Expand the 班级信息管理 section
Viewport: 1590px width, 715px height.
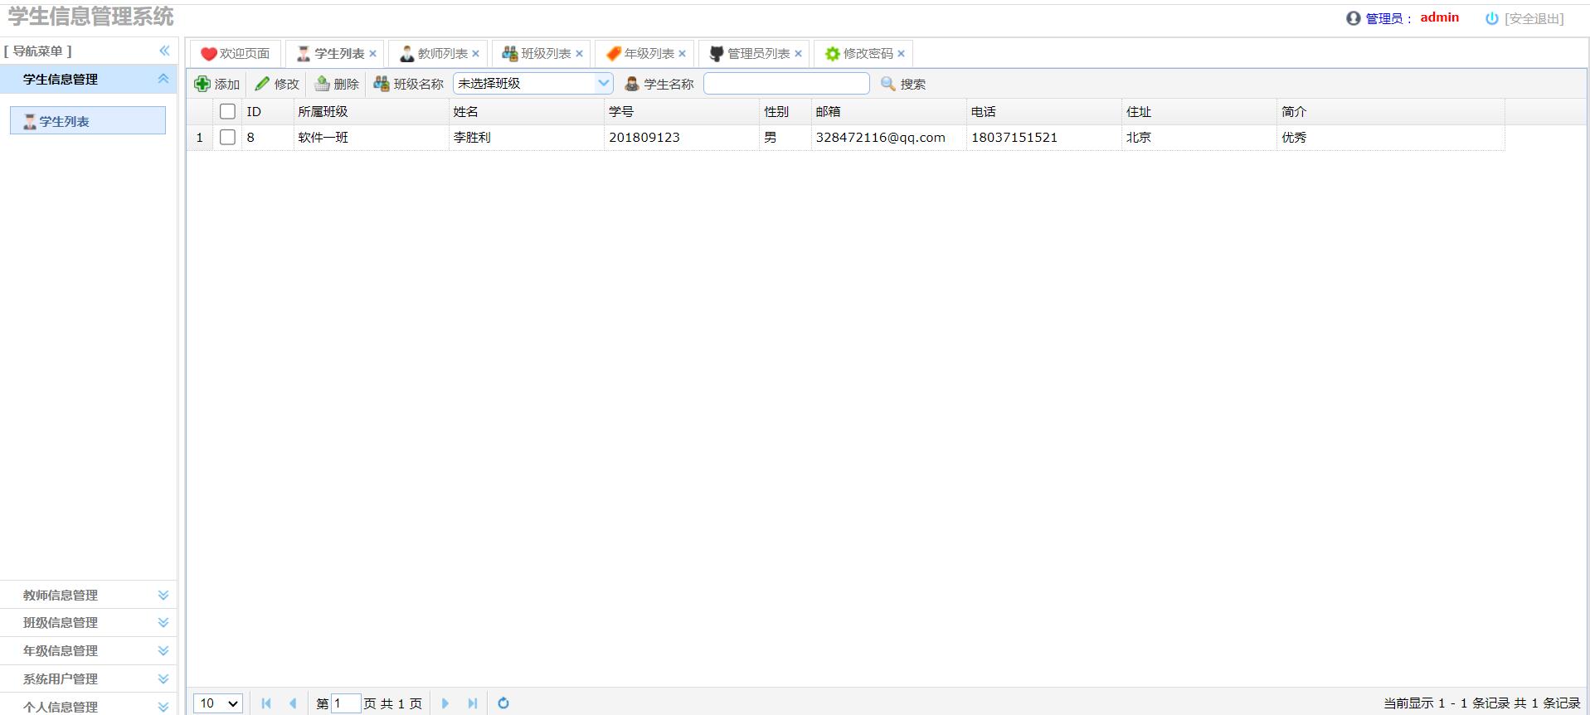click(88, 622)
